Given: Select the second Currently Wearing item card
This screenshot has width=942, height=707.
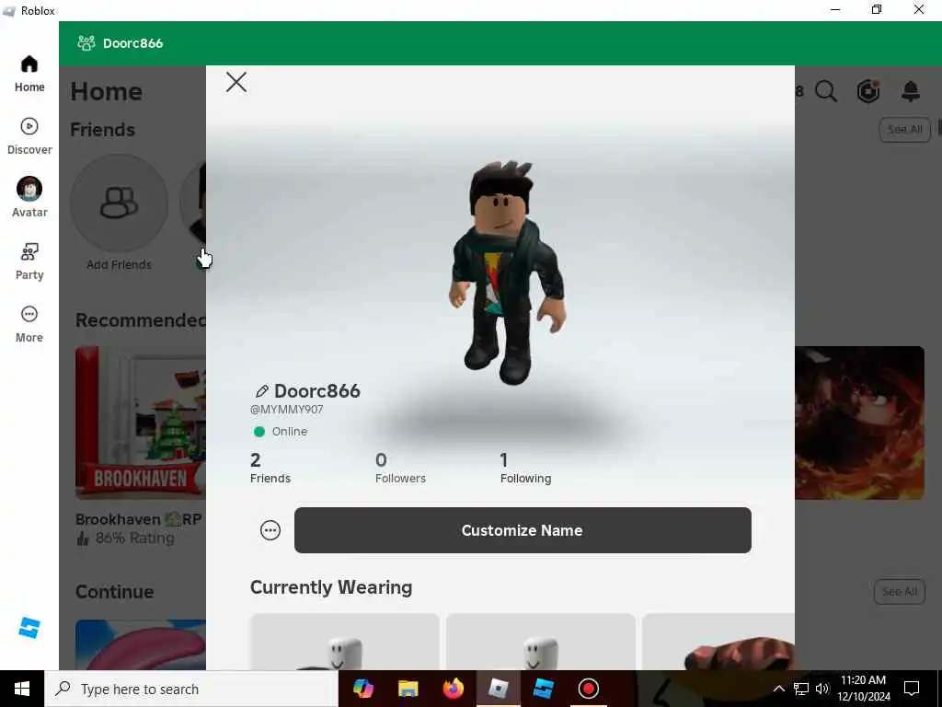Looking at the screenshot, I should coord(541,642).
